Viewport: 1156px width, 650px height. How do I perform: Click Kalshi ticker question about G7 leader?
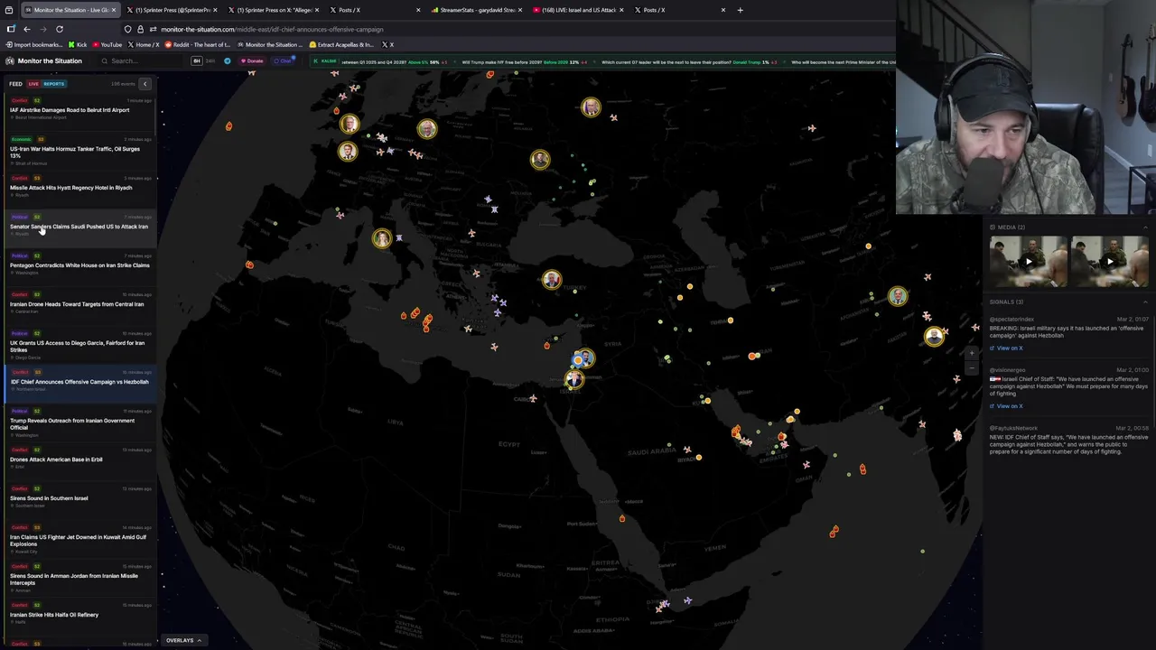[691, 62]
